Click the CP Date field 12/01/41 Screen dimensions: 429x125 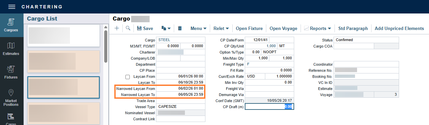[257, 40]
